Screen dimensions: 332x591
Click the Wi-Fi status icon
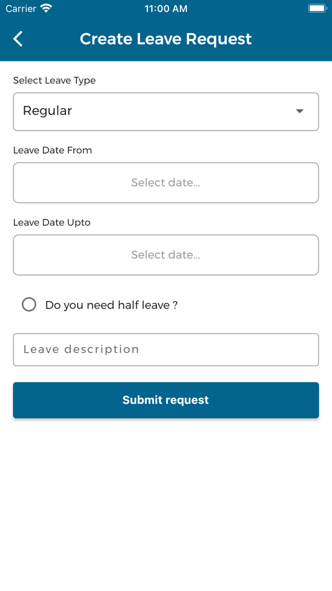(x=47, y=8)
